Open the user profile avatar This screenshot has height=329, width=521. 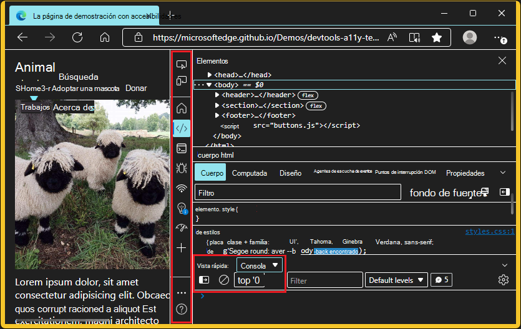tap(470, 37)
